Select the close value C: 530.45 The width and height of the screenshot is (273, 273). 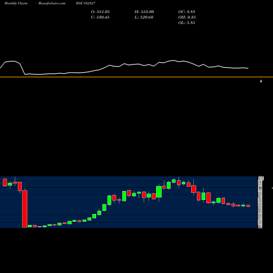pyautogui.click(x=100, y=17)
